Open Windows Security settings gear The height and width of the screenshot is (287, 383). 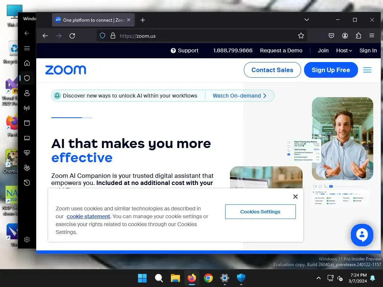tap(27, 240)
